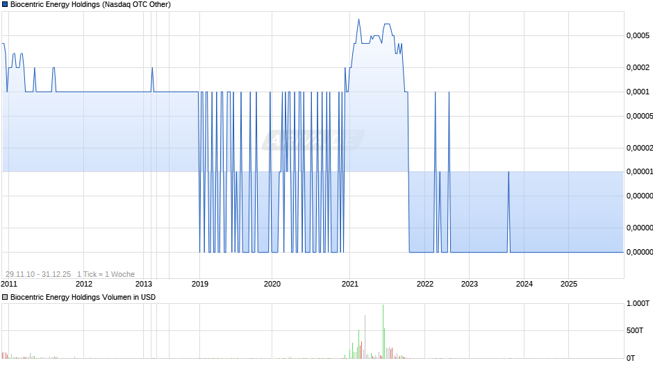Screen dimensions: 653x365
Task: Click the 2019 label on the time axis
Action: [x=200, y=284]
